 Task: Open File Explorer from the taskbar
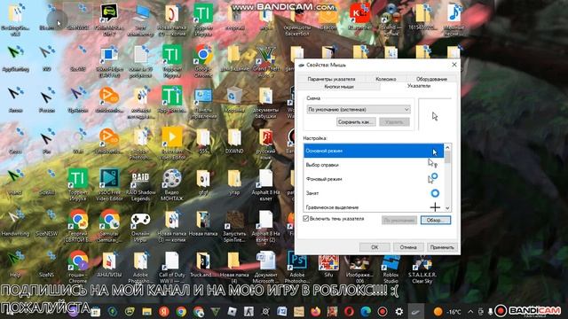(x=146, y=311)
